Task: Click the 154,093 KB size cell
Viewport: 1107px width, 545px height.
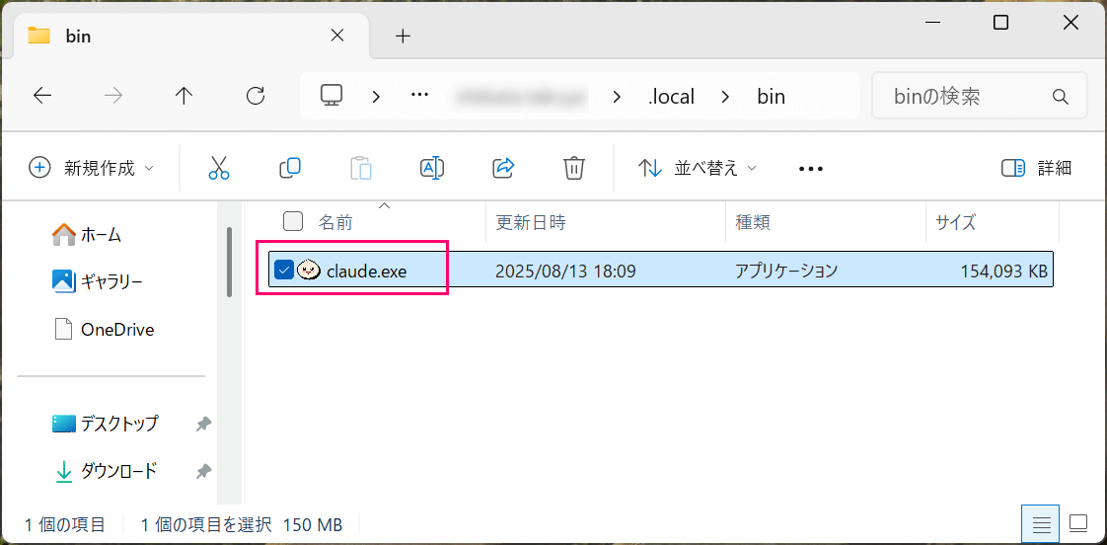Action: click(x=1004, y=270)
